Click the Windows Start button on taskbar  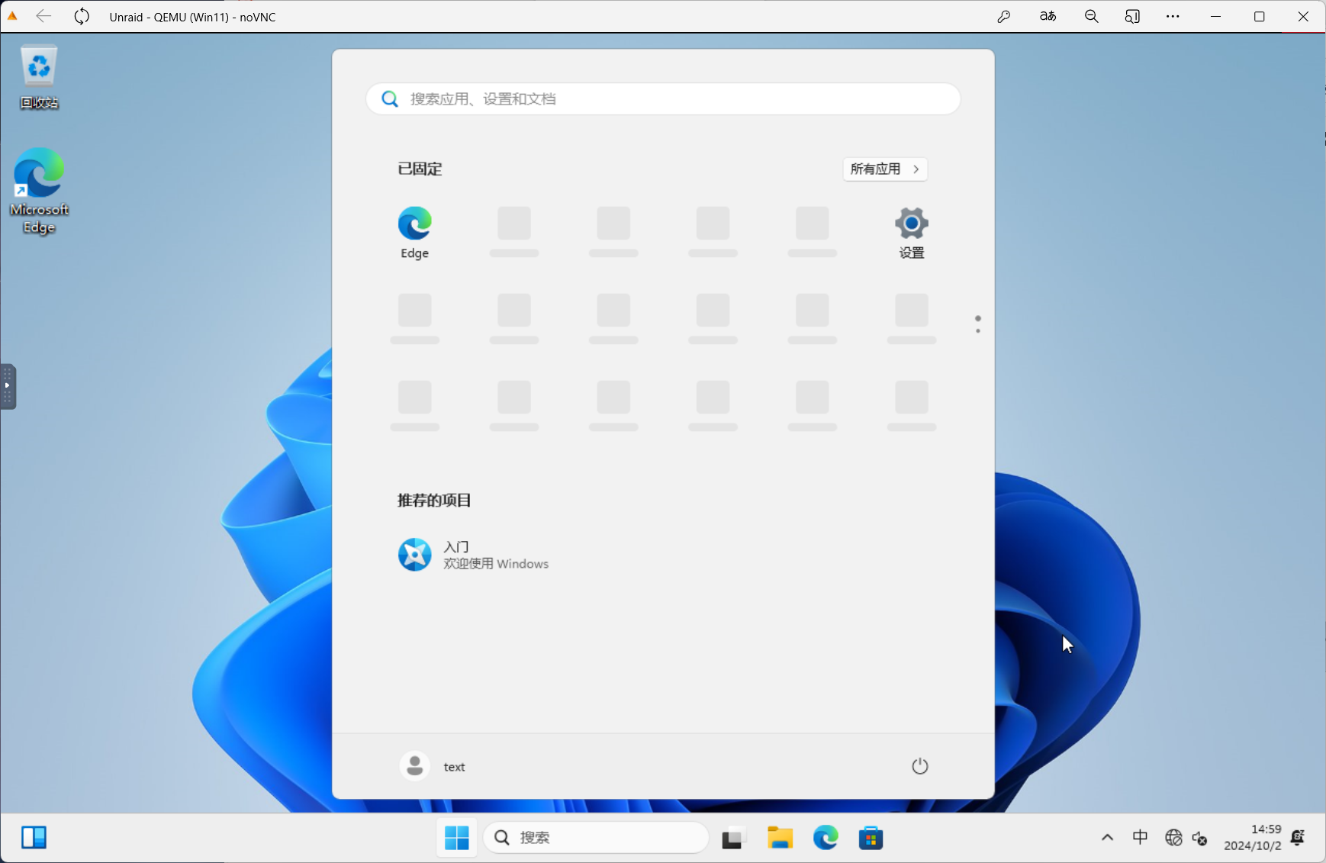click(456, 838)
